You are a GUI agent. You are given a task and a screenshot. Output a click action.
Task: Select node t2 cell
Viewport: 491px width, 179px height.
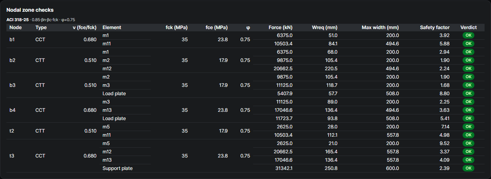pos(12,131)
